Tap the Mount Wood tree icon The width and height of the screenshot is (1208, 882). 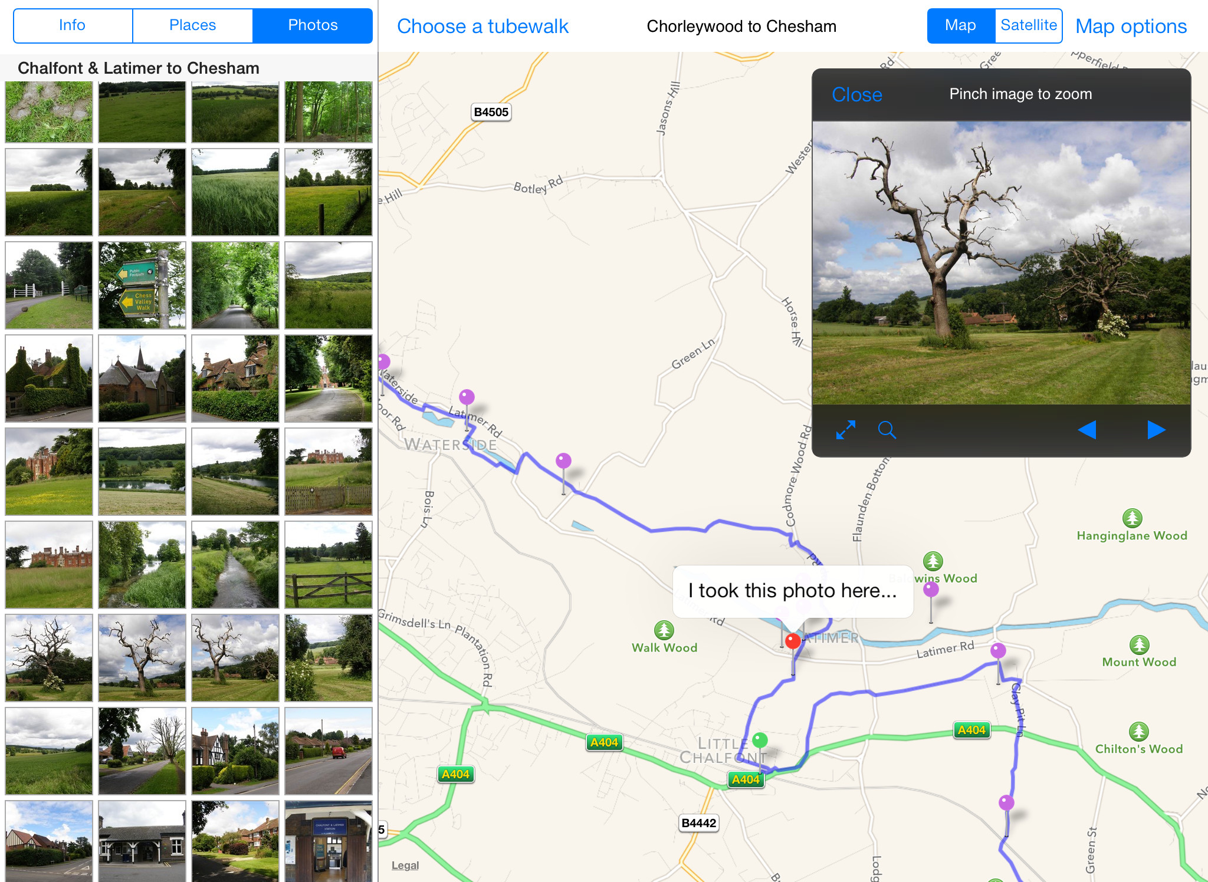(x=1139, y=645)
